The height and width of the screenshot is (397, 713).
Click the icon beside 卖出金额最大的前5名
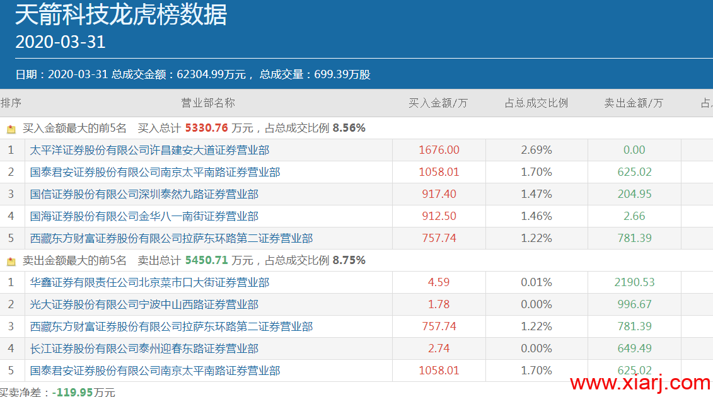click(x=11, y=262)
